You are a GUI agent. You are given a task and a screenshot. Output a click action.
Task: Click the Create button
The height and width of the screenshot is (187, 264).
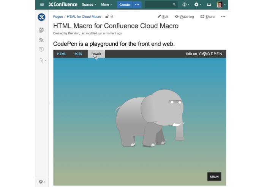(125, 5)
